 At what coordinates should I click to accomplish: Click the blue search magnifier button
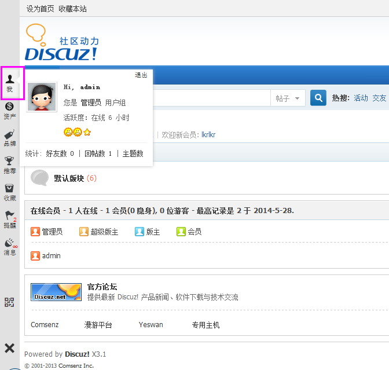click(318, 98)
